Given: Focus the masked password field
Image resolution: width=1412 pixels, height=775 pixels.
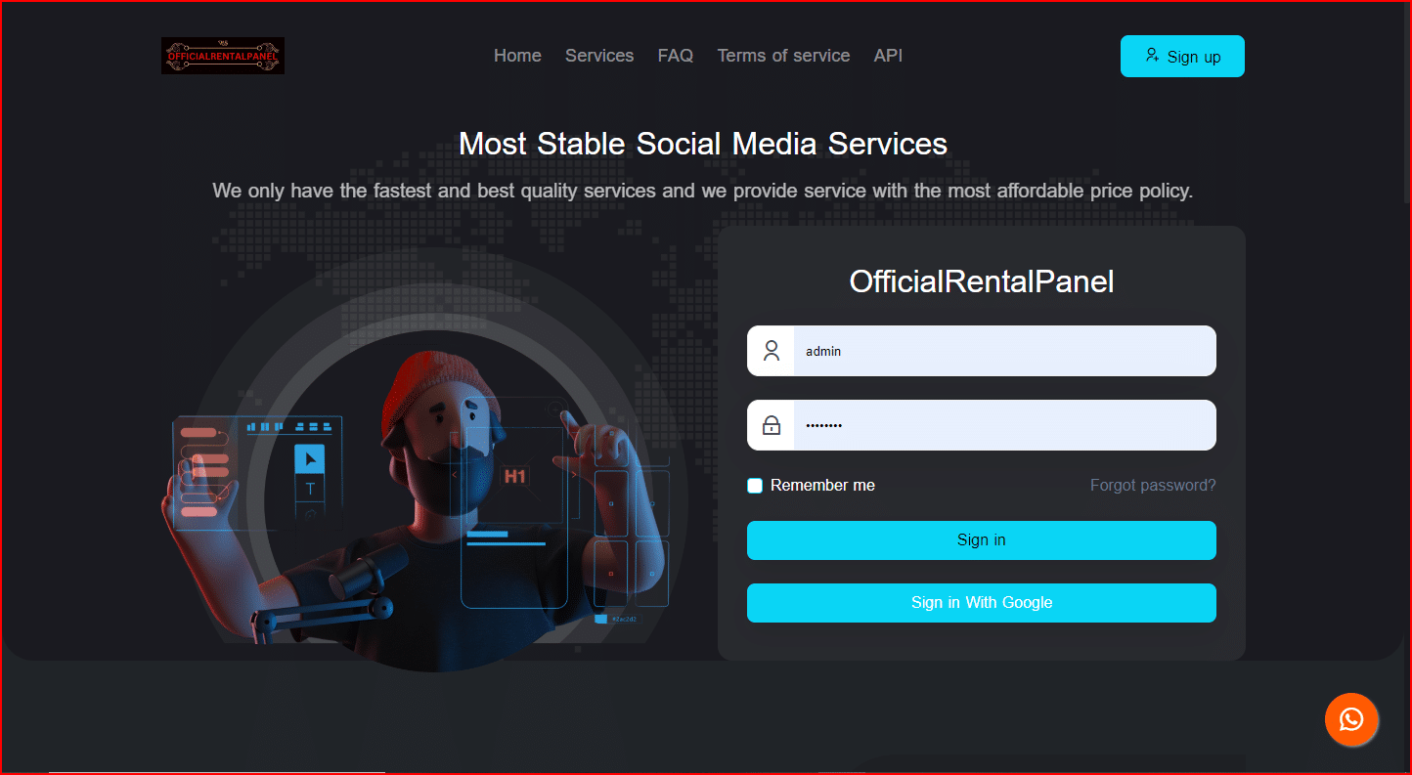Looking at the screenshot, I should tap(1003, 425).
